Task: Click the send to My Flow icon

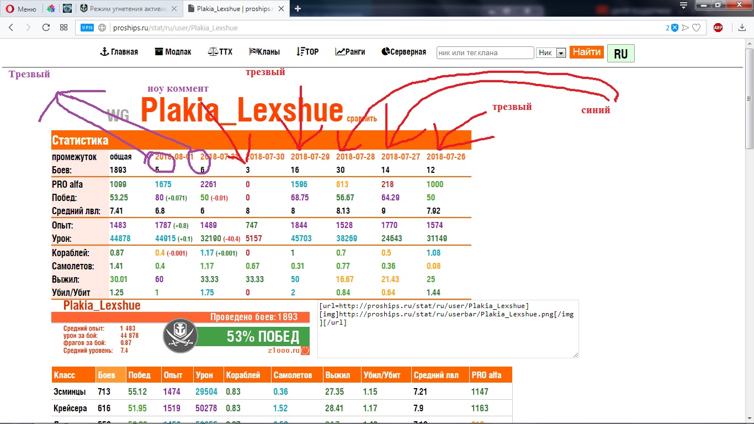Action: click(685, 28)
